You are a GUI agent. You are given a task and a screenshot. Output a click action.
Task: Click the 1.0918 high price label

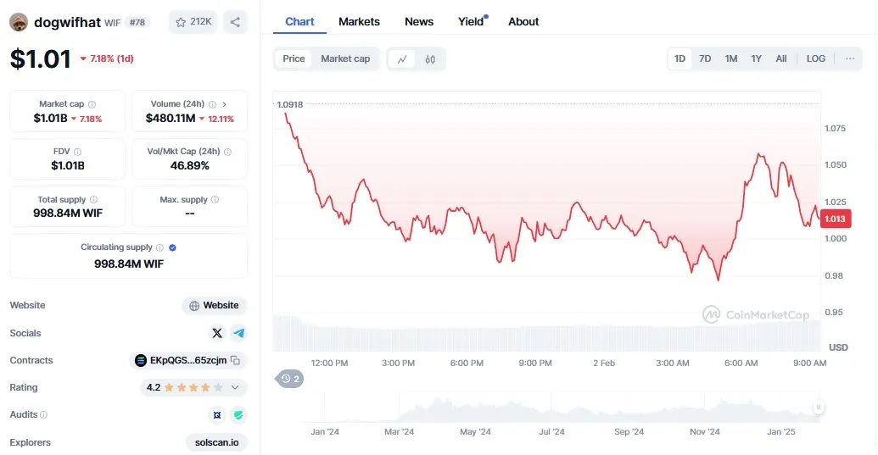[290, 104]
